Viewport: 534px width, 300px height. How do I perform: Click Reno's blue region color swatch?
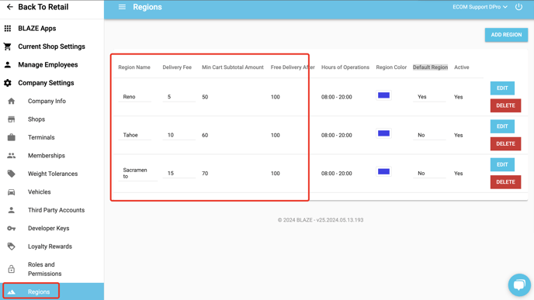pos(383,95)
